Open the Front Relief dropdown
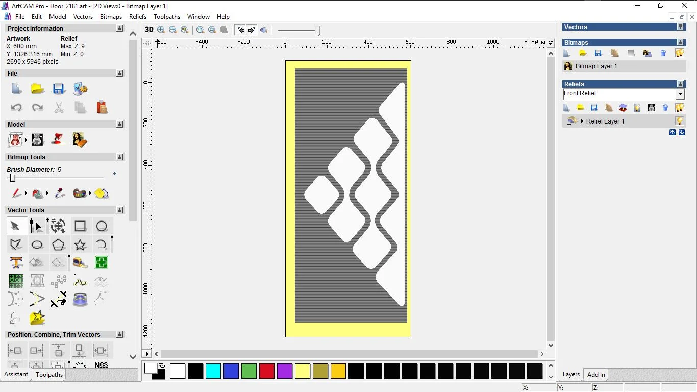 click(680, 94)
